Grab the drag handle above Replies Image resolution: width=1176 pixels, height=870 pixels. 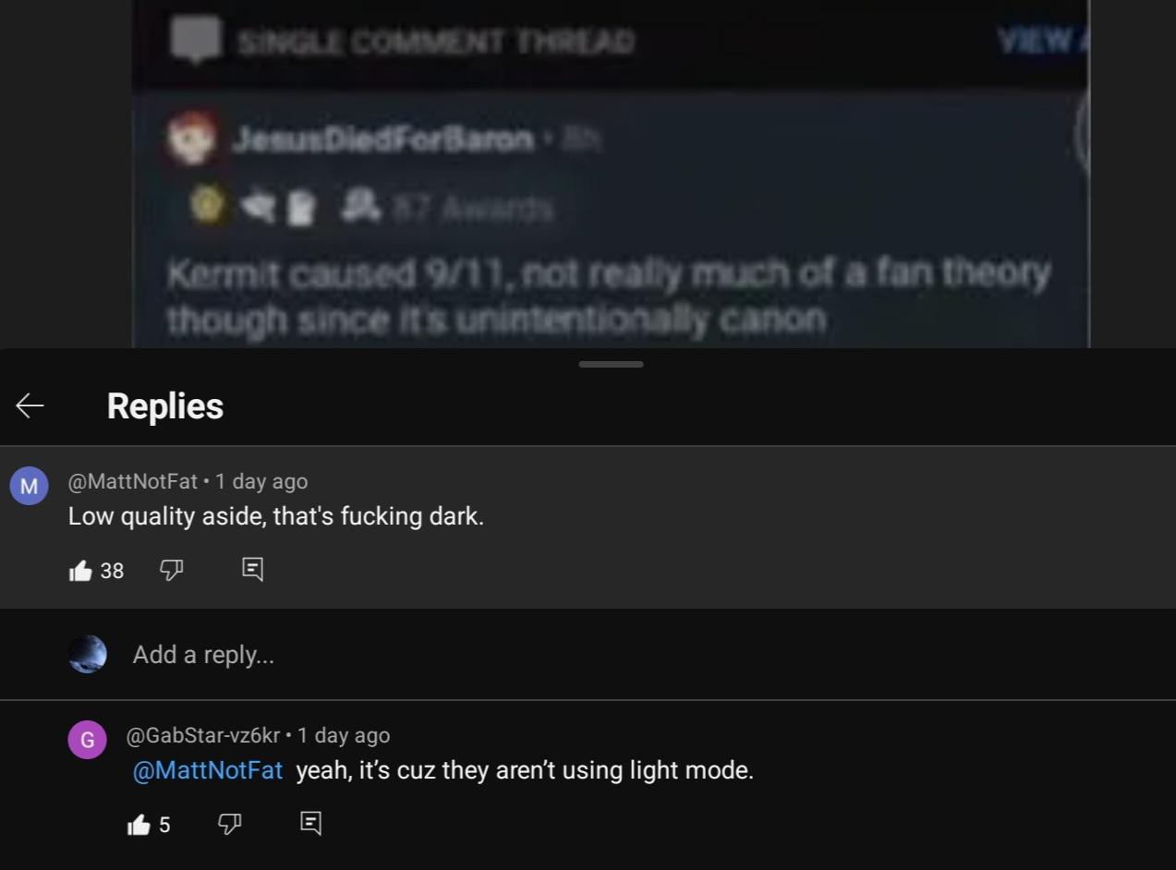coord(611,365)
